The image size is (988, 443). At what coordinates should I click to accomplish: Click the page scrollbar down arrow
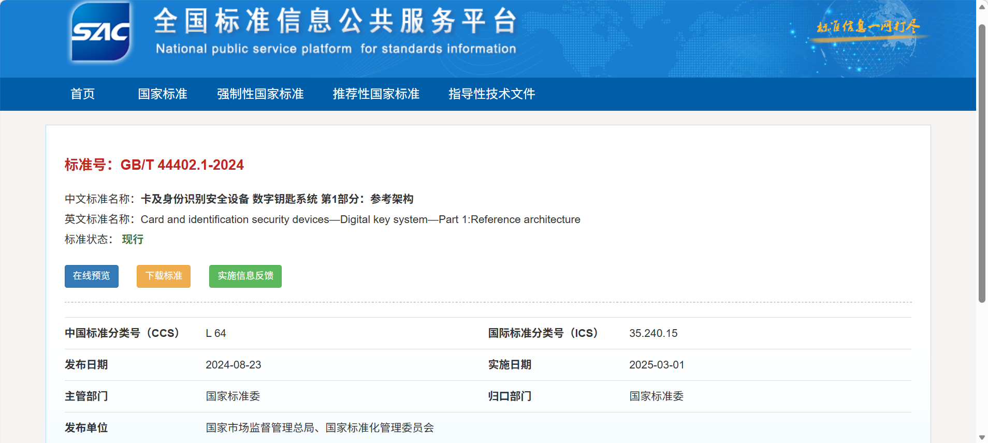pyautogui.click(x=982, y=437)
